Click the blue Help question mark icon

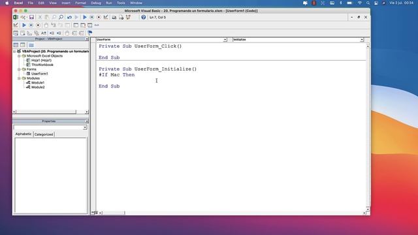tap(144, 18)
